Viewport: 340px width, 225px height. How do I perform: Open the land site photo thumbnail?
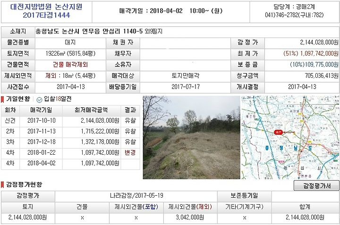tap(191, 138)
